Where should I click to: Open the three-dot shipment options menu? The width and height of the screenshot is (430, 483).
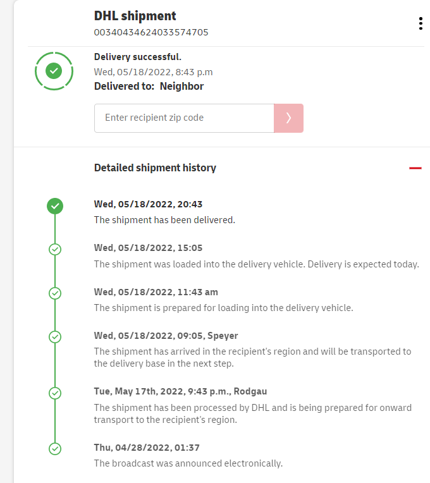(x=421, y=23)
